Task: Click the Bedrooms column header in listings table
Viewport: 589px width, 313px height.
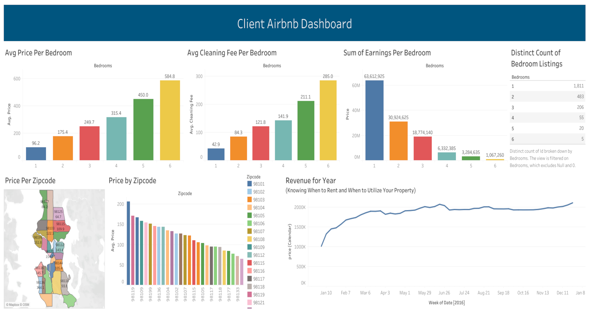Action: (x=520, y=77)
